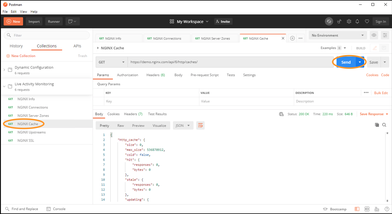The width and height of the screenshot is (392, 214).
Task: Search within the response body
Action: (x=384, y=125)
